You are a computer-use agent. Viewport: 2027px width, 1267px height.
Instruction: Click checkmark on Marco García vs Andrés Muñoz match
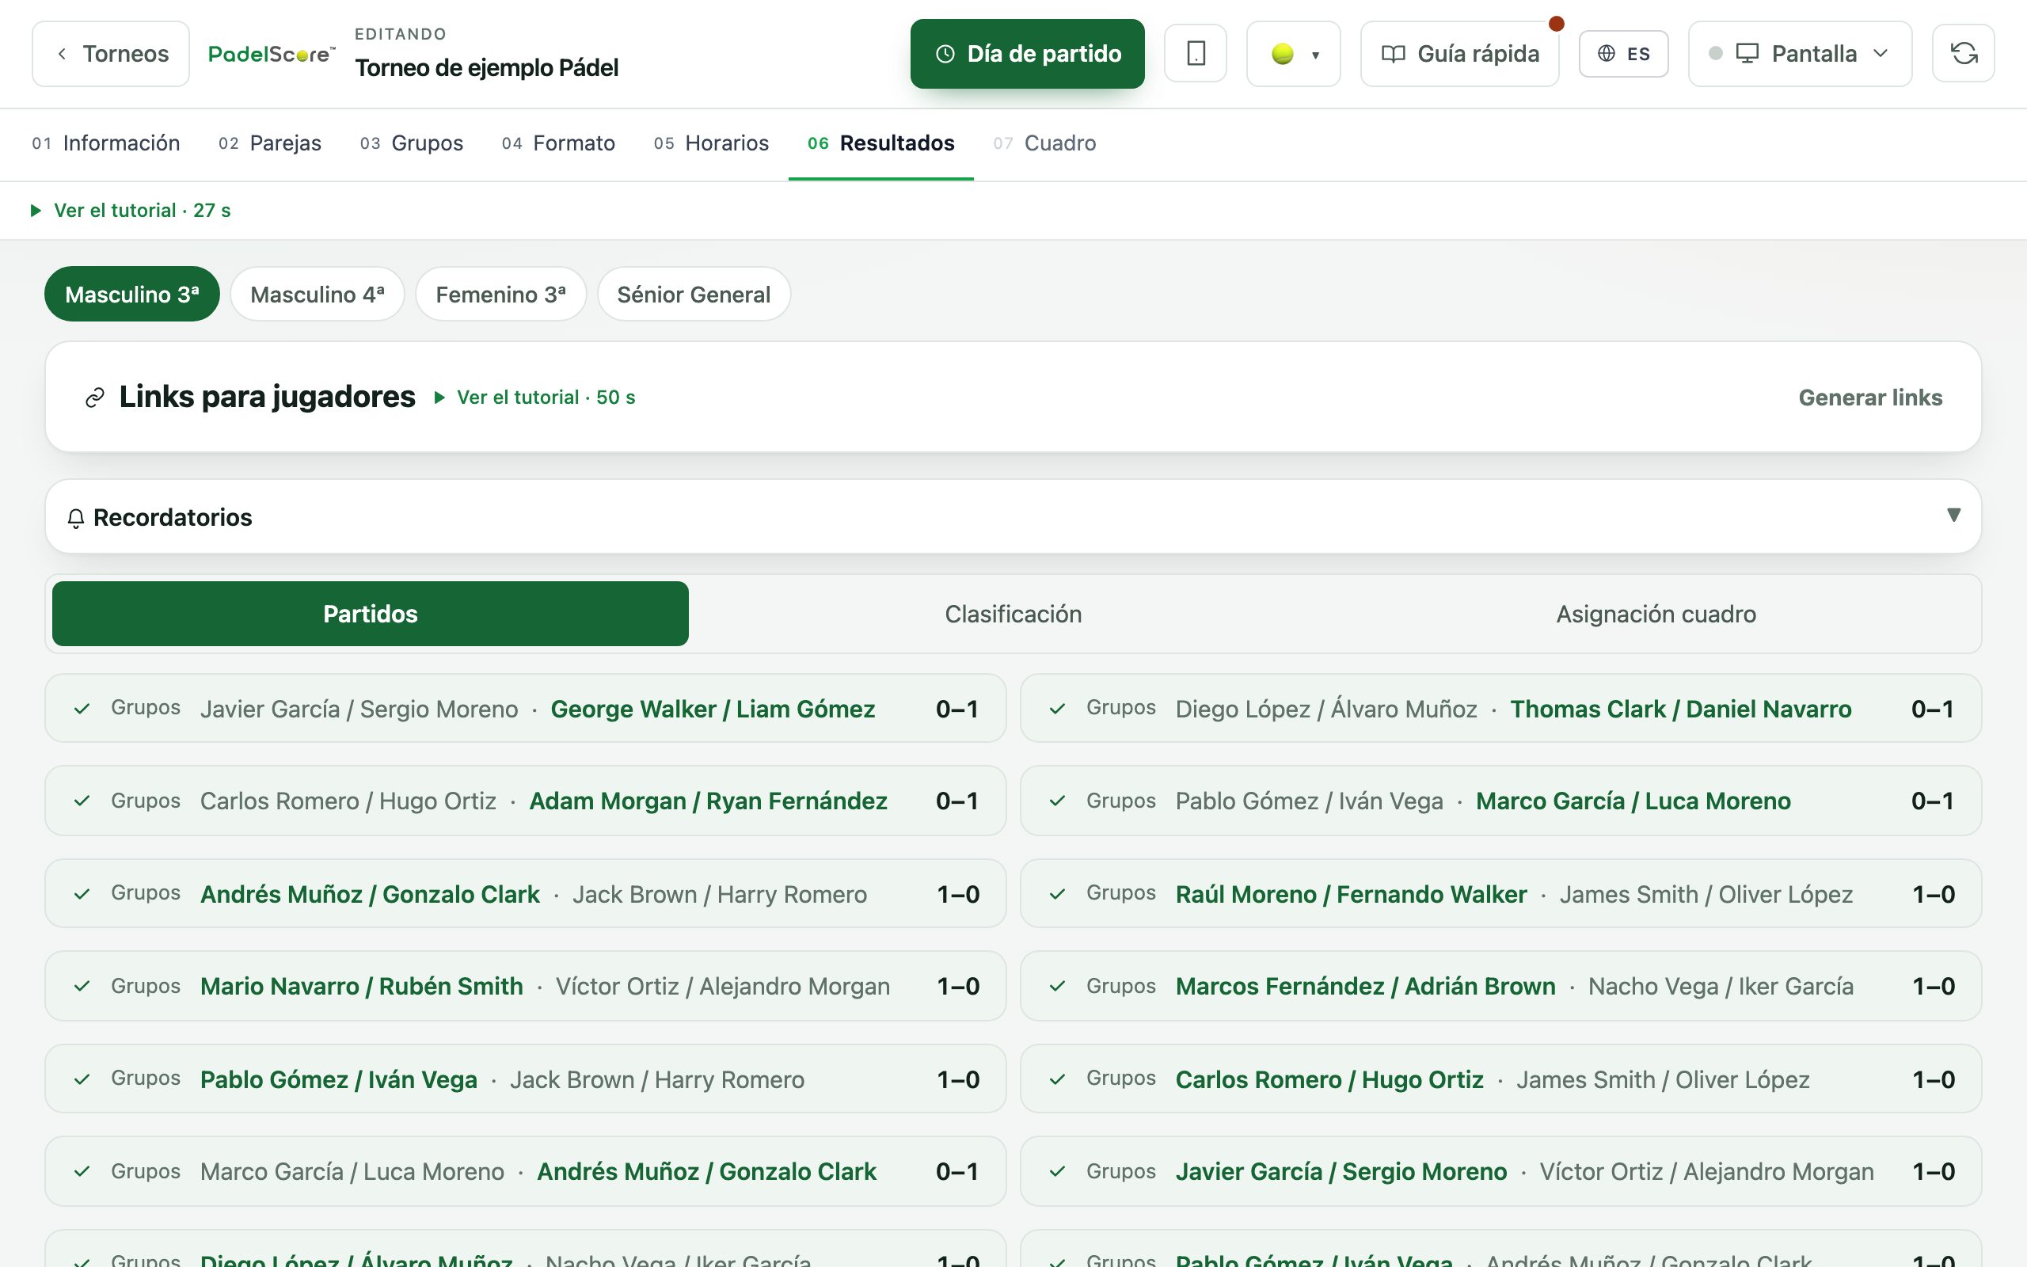pos(82,1171)
